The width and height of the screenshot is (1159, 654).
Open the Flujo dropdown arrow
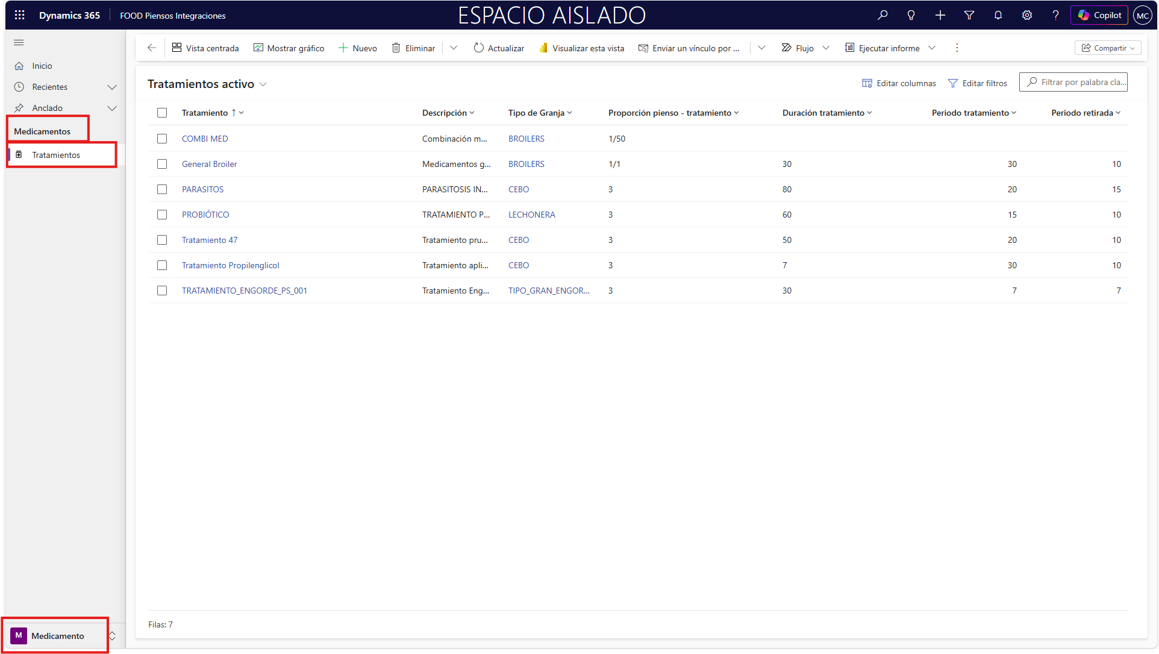pos(826,48)
